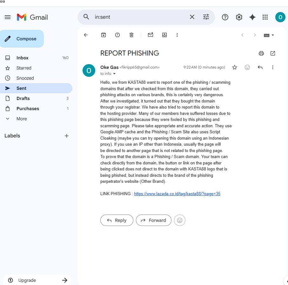Open email in new window
This screenshot has height=285, width=288.
tap(273, 53)
